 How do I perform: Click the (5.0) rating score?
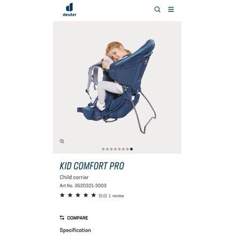103,196
